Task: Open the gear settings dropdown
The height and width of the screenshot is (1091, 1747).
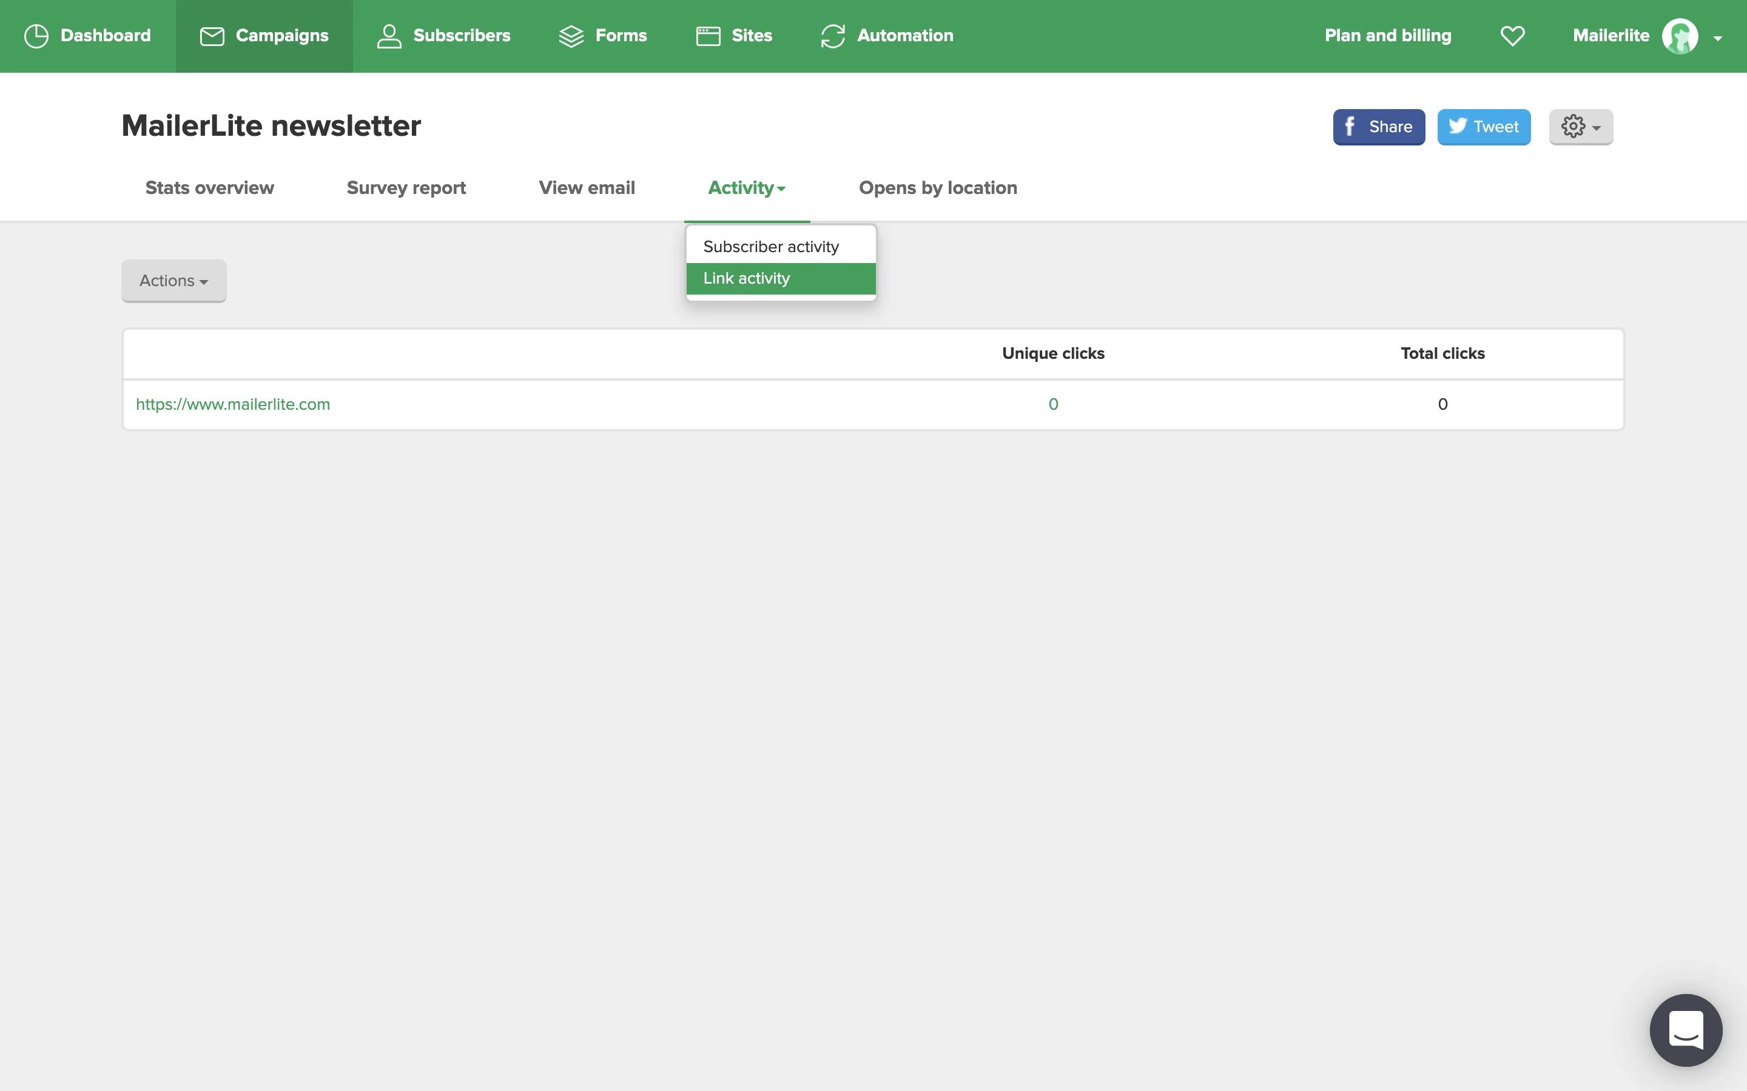Action: 1580,127
